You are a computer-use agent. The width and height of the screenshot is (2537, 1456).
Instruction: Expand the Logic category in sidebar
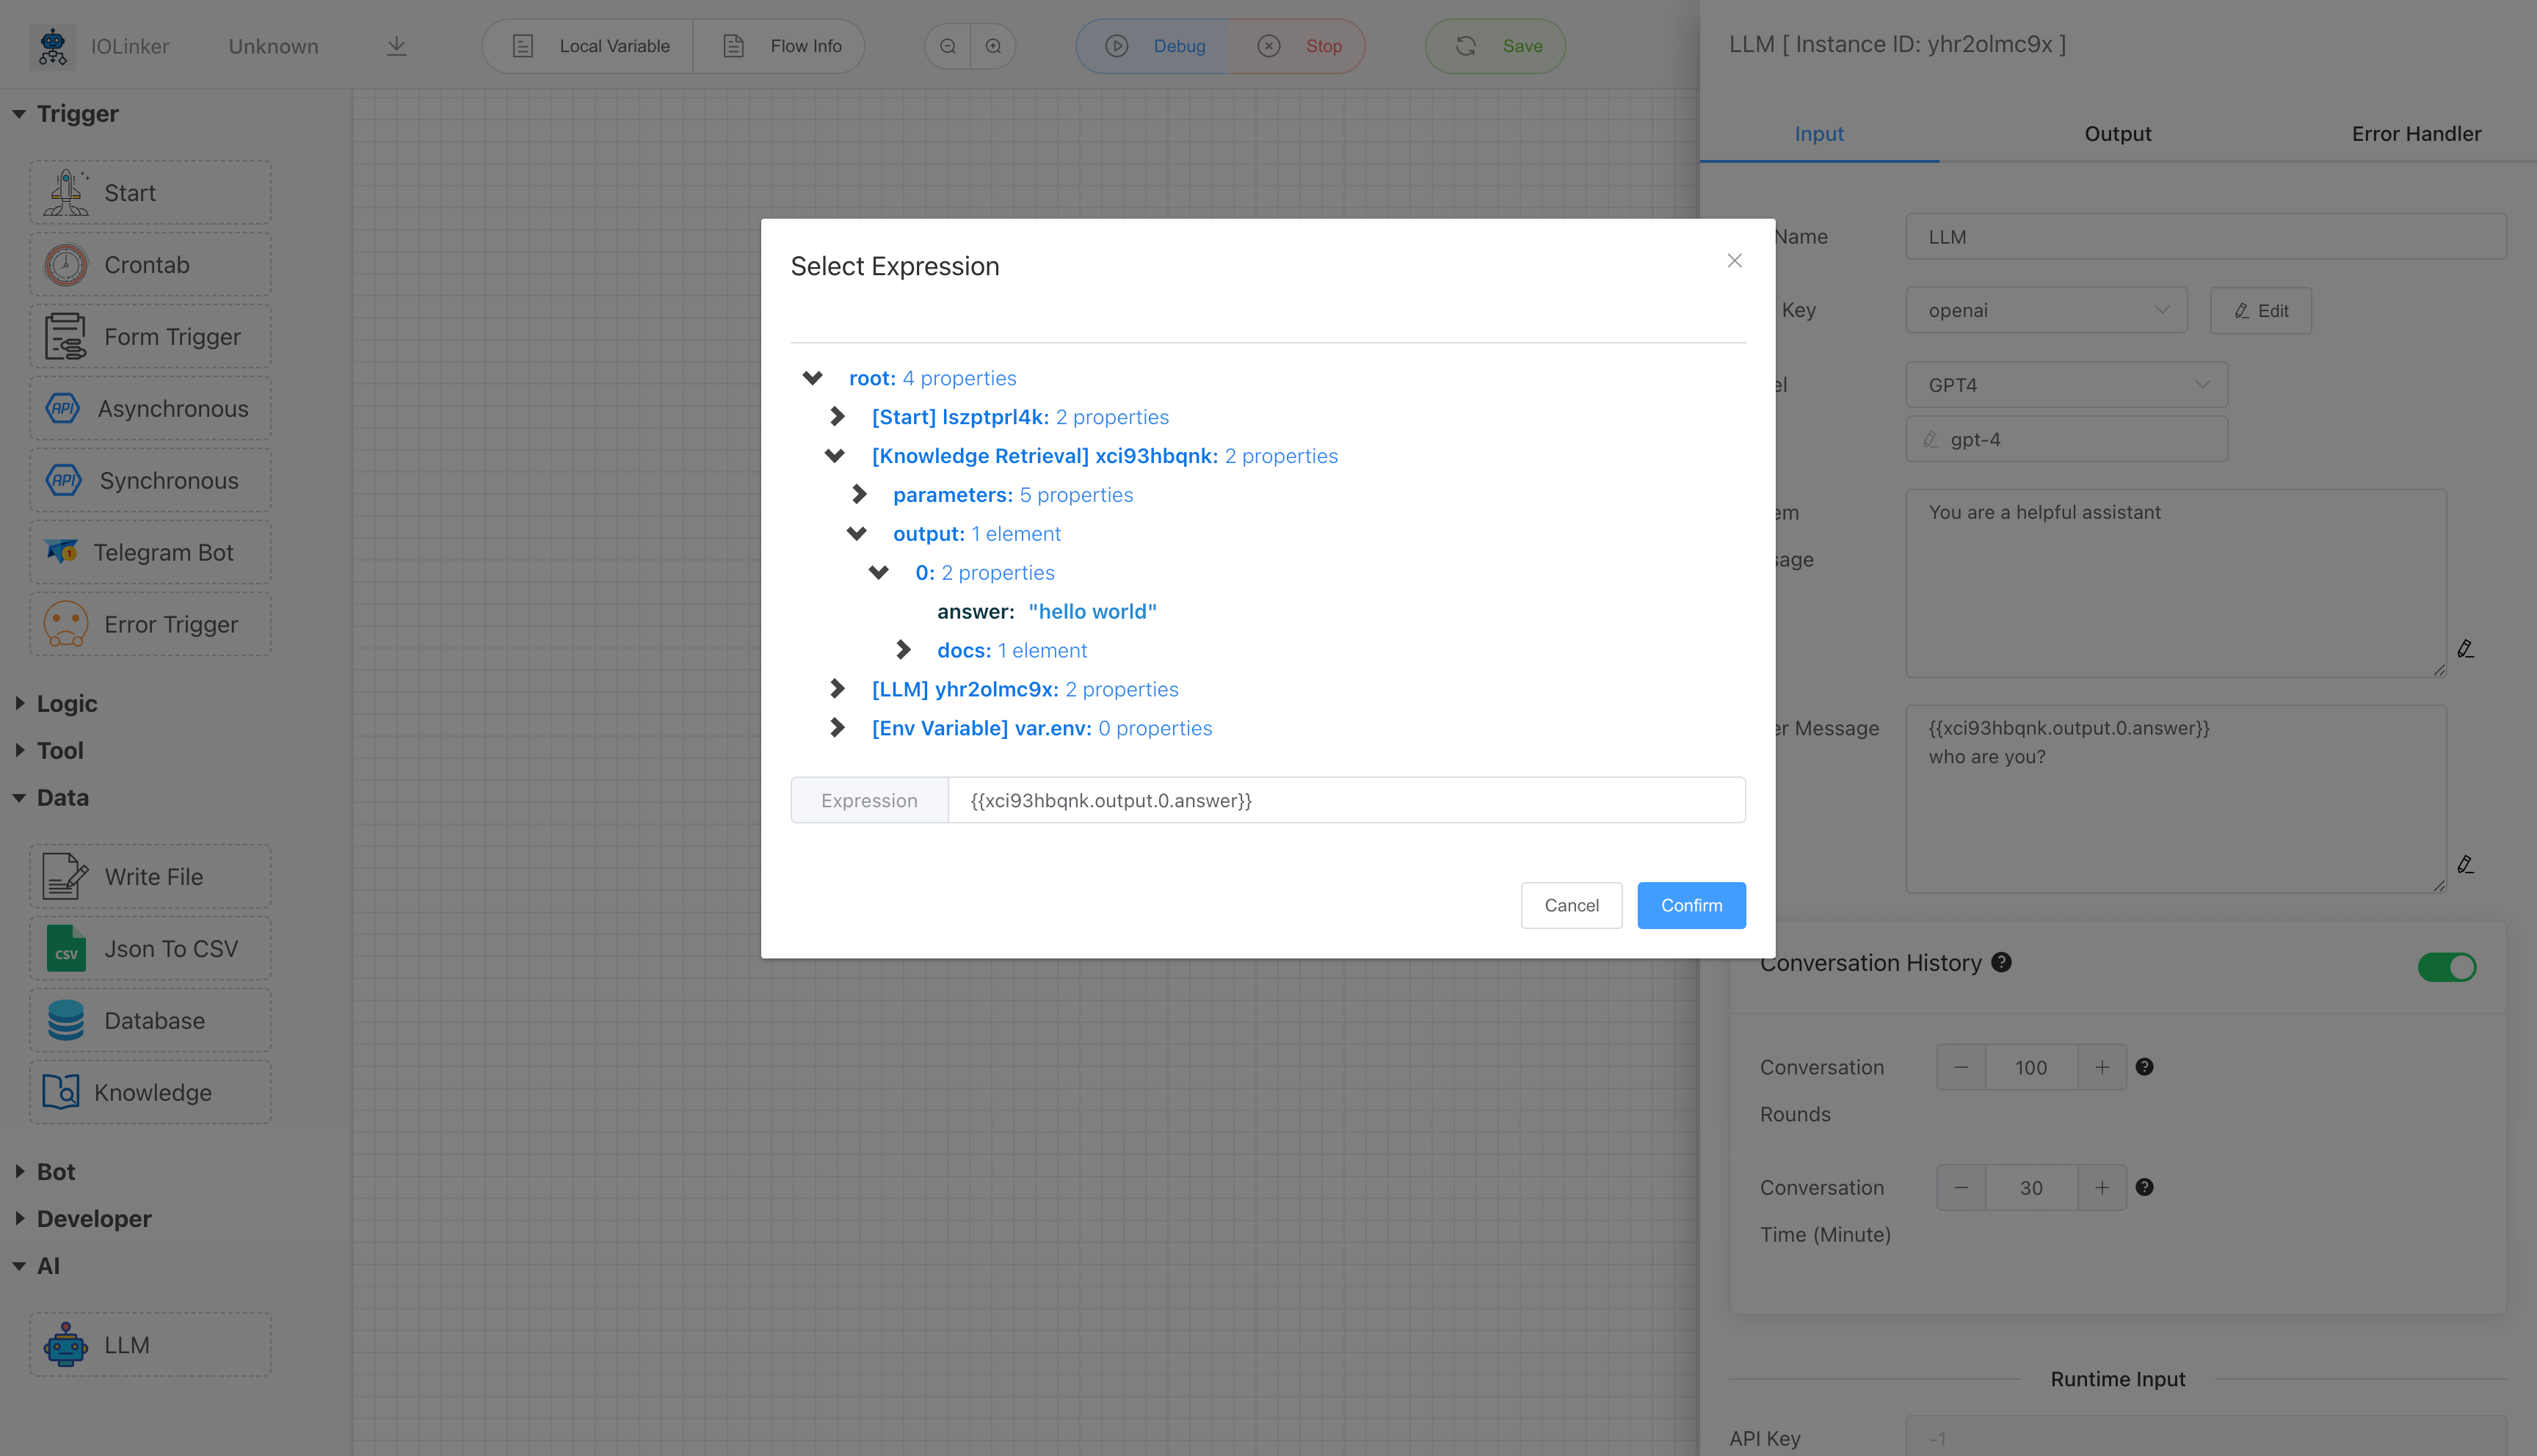tap(66, 703)
